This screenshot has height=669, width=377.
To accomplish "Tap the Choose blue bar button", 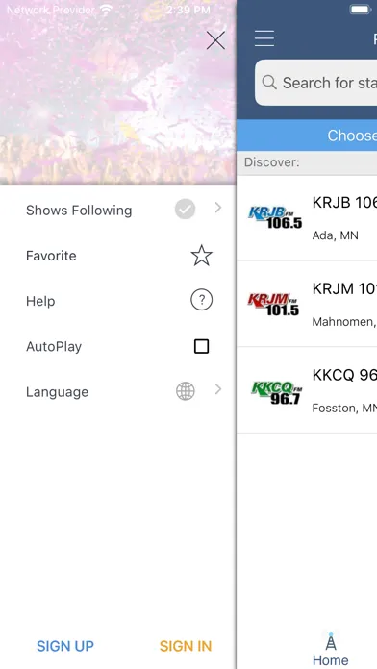I will click(x=307, y=136).
